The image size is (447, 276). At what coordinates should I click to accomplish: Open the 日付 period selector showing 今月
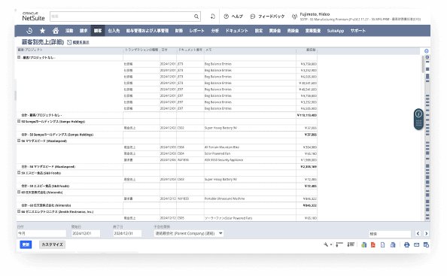click(41, 233)
